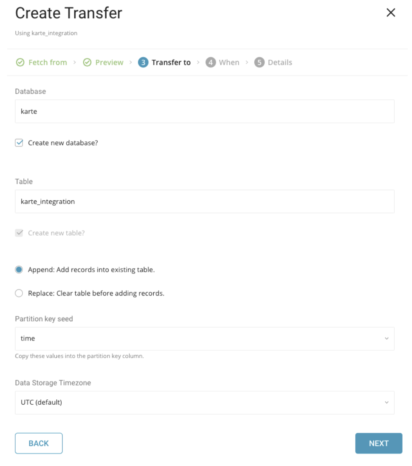Focus the Table name input field

pyautogui.click(x=204, y=201)
